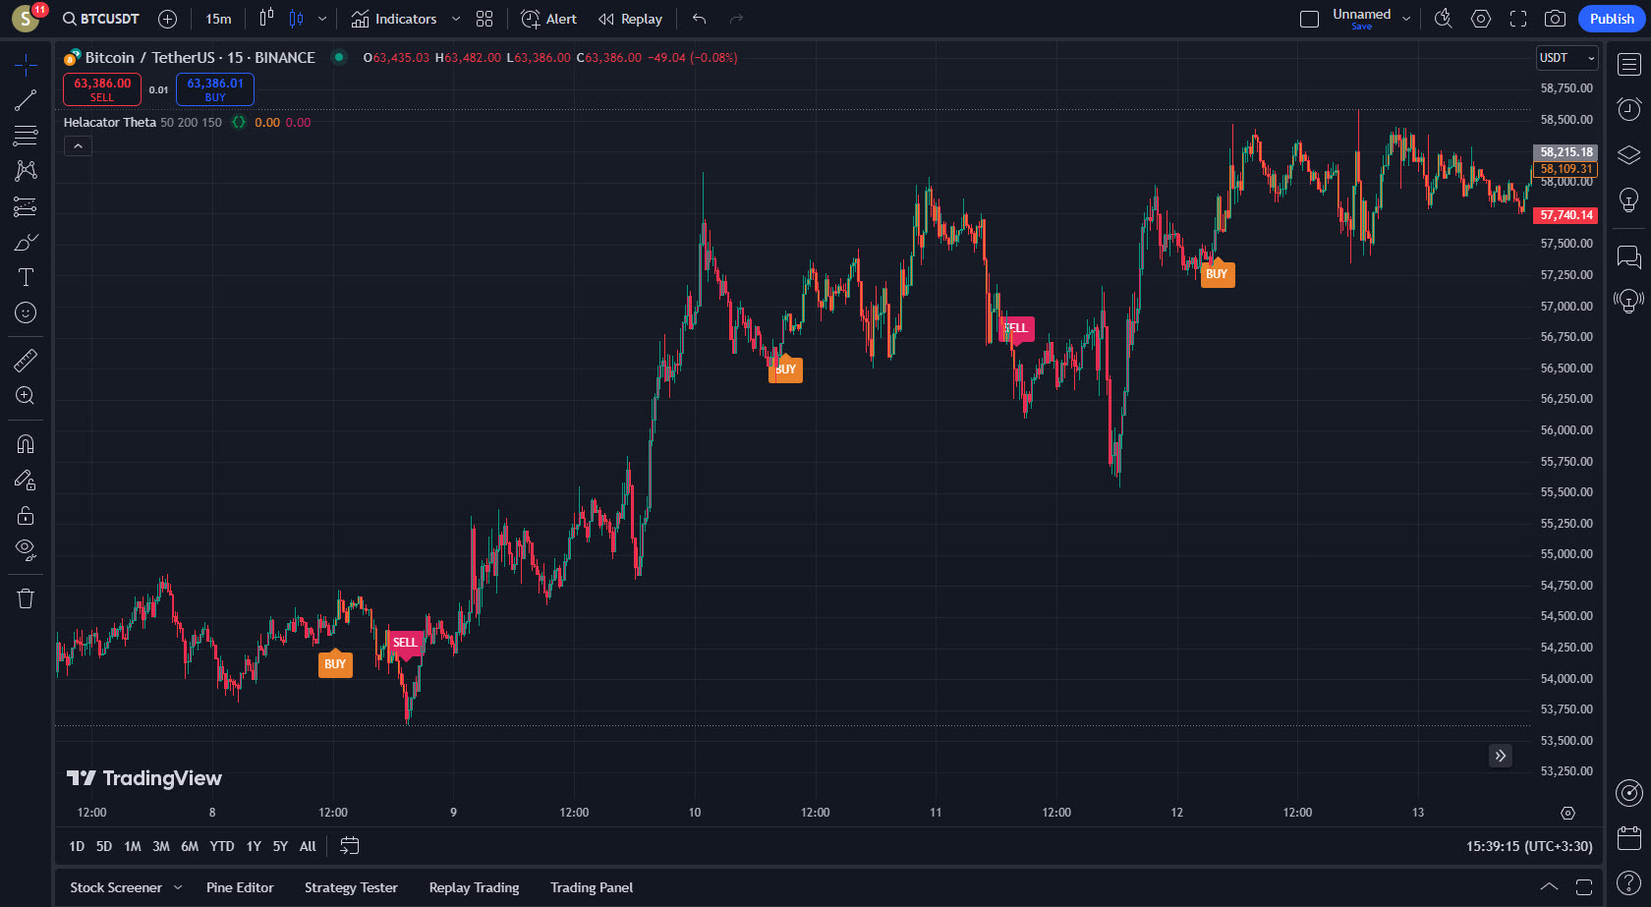
Task: Add symbol to compare with plus
Action: (x=167, y=19)
